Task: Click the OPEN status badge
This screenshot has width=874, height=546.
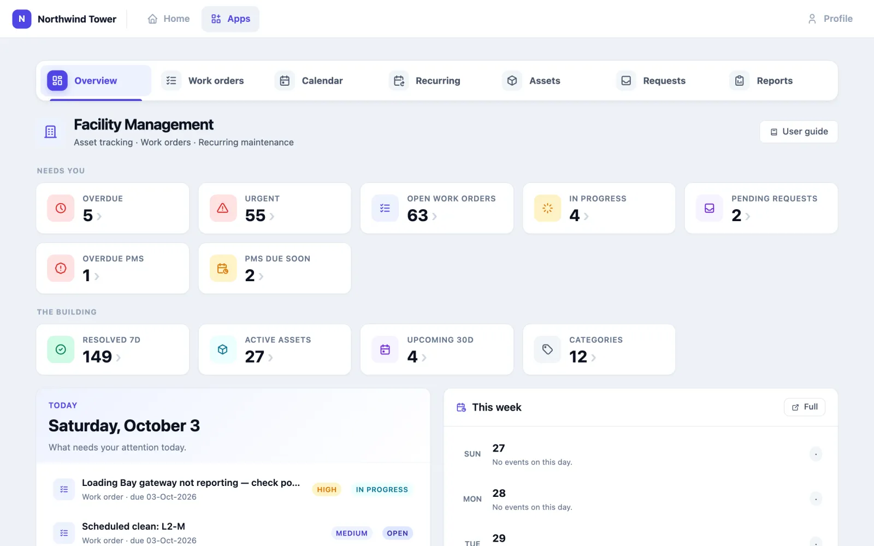Action: tap(398, 533)
